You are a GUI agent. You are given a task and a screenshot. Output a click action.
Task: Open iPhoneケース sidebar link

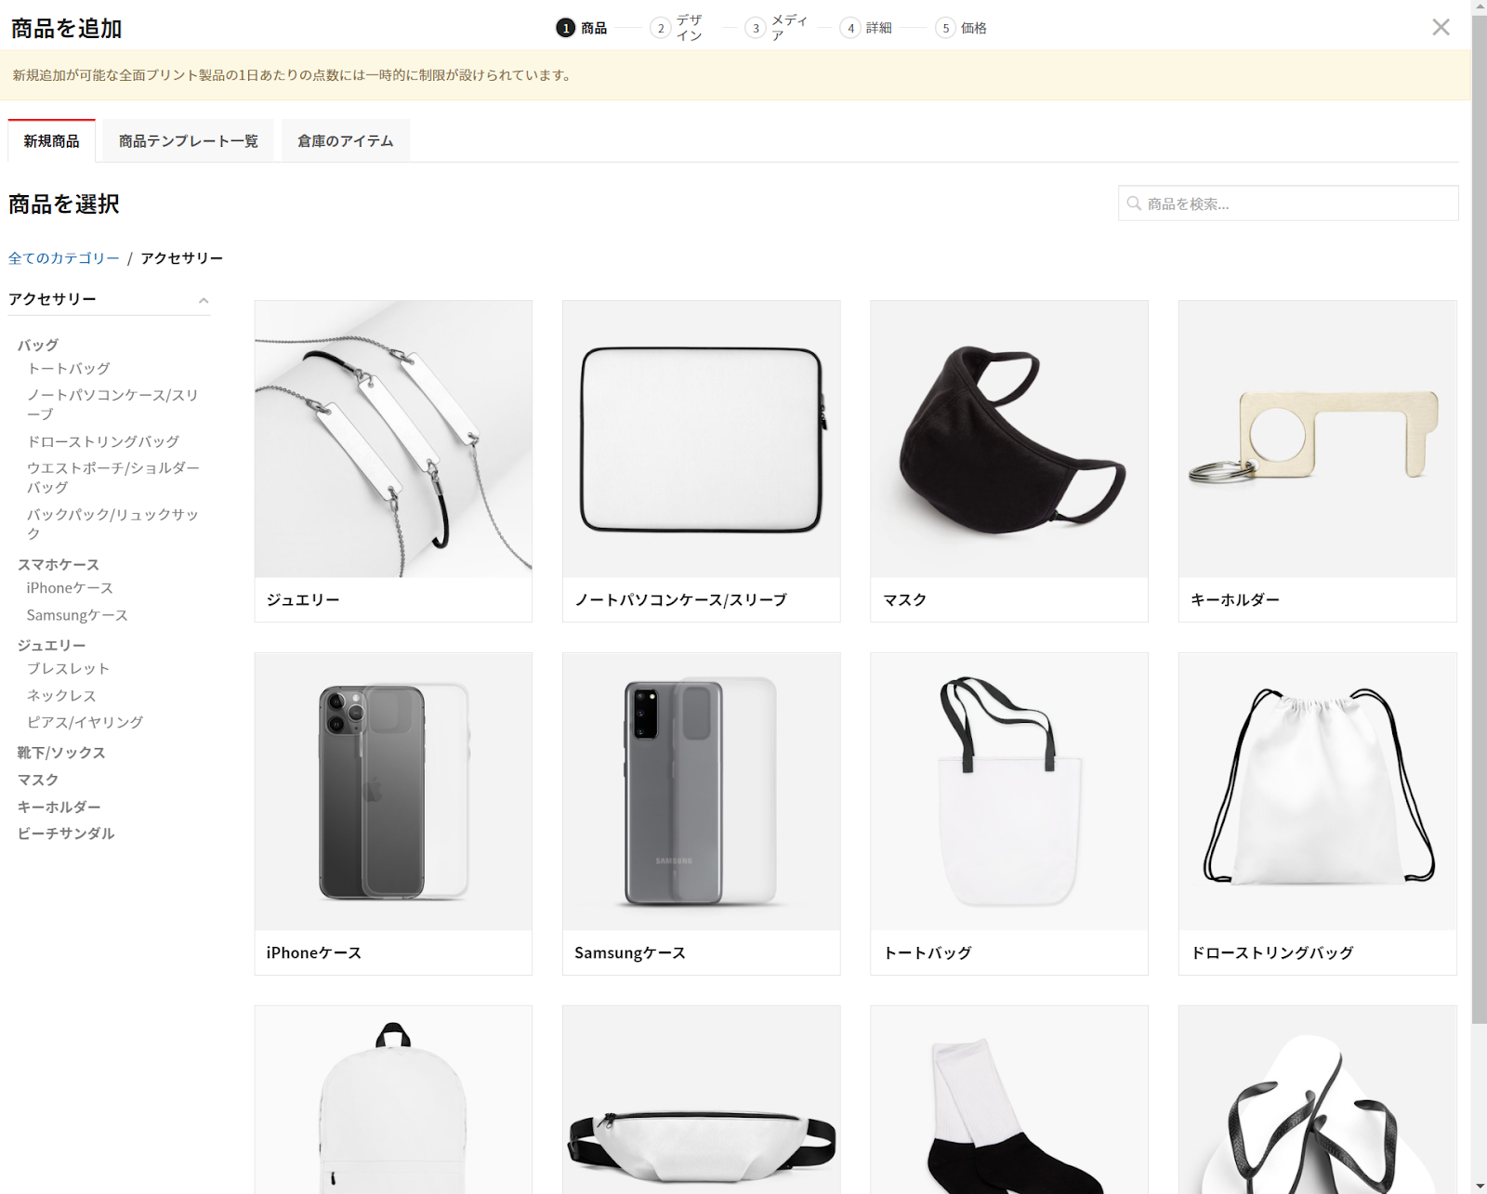click(x=70, y=588)
